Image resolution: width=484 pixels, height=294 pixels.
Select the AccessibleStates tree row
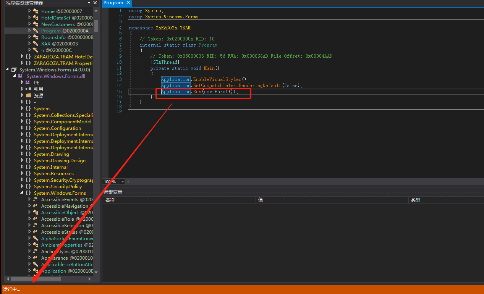(49, 232)
